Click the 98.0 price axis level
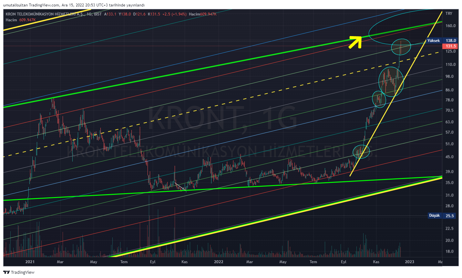The image size is (462, 278). click(x=449, y=76)
